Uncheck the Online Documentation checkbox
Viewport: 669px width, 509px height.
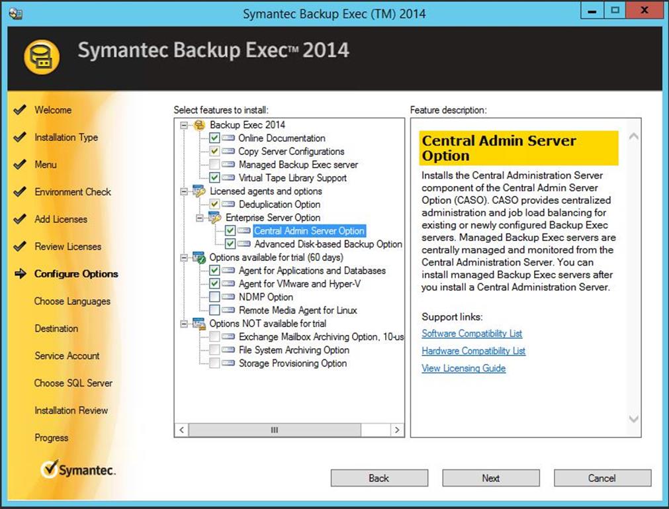tap(214, 138)
